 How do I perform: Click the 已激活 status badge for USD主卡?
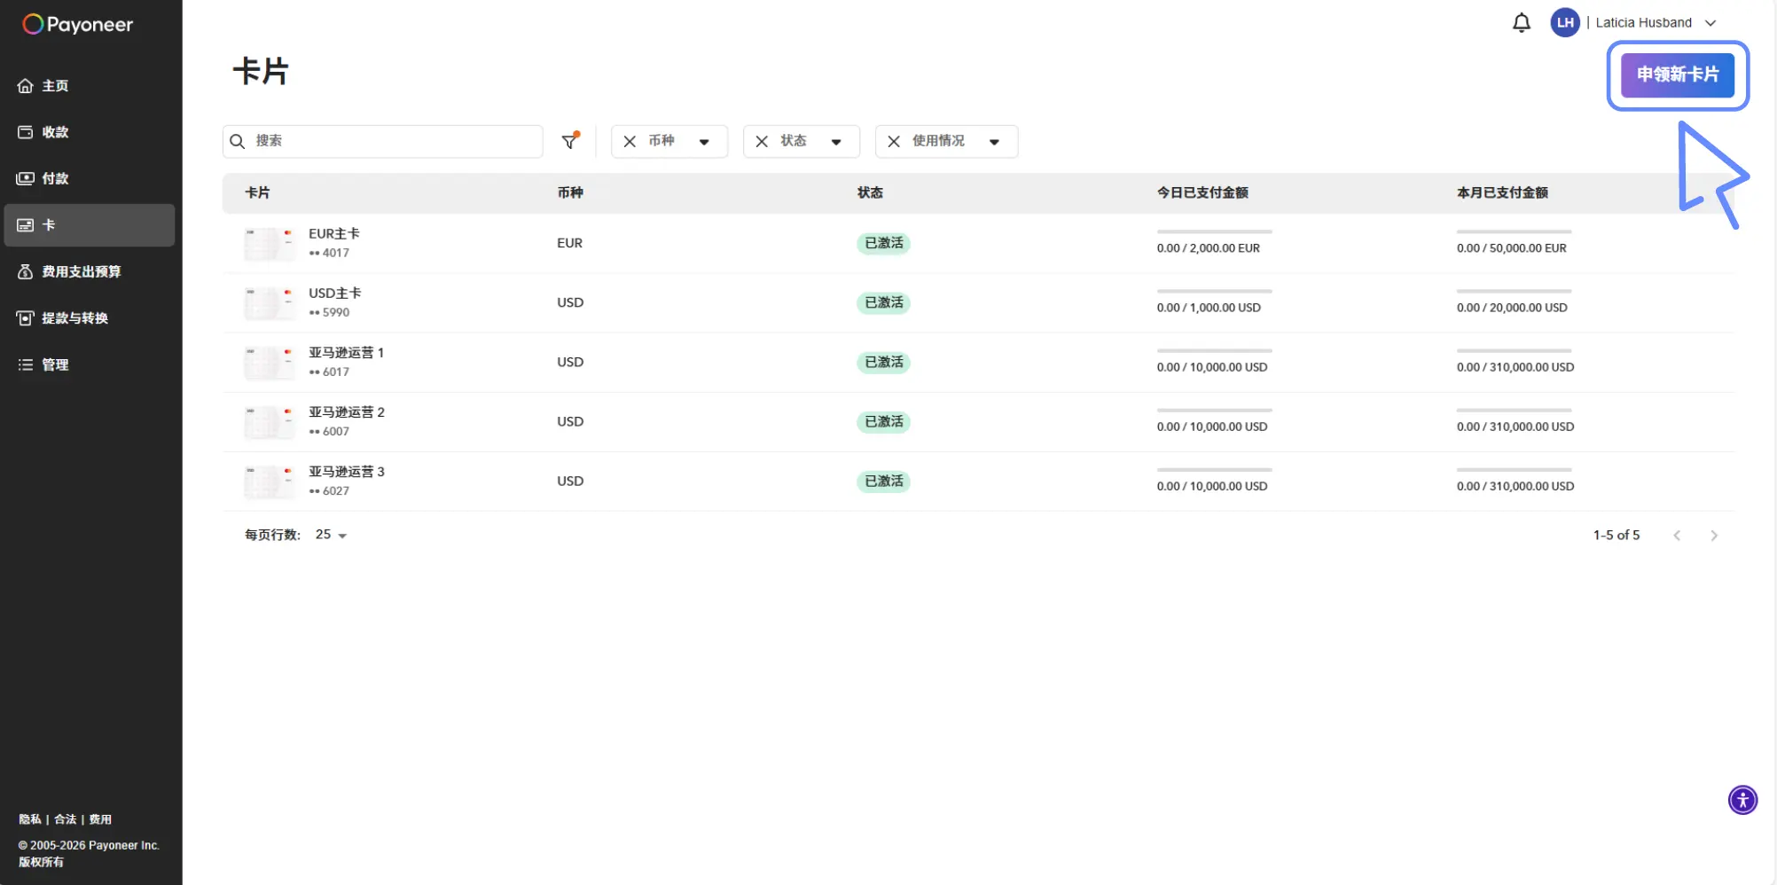(884, 303)
